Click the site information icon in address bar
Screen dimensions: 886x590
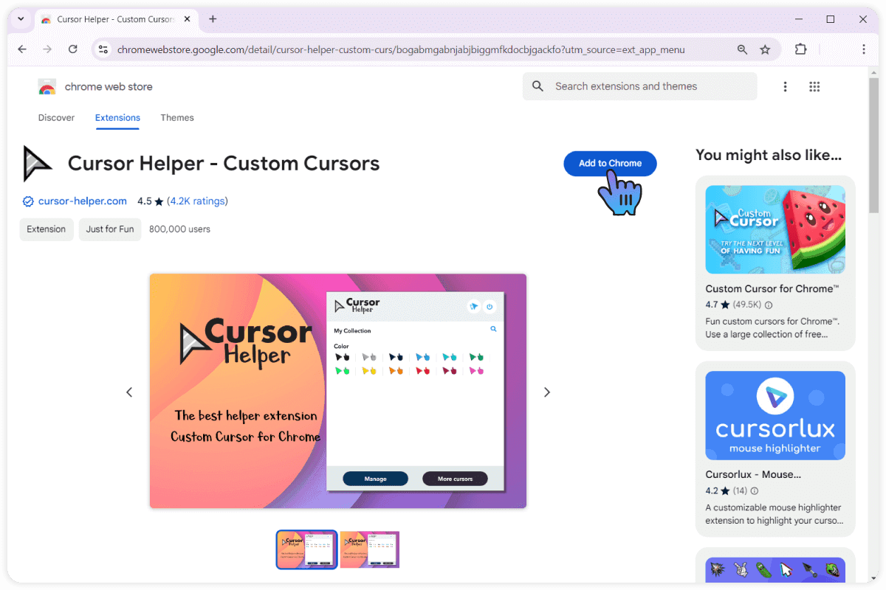tap(103, 49)
